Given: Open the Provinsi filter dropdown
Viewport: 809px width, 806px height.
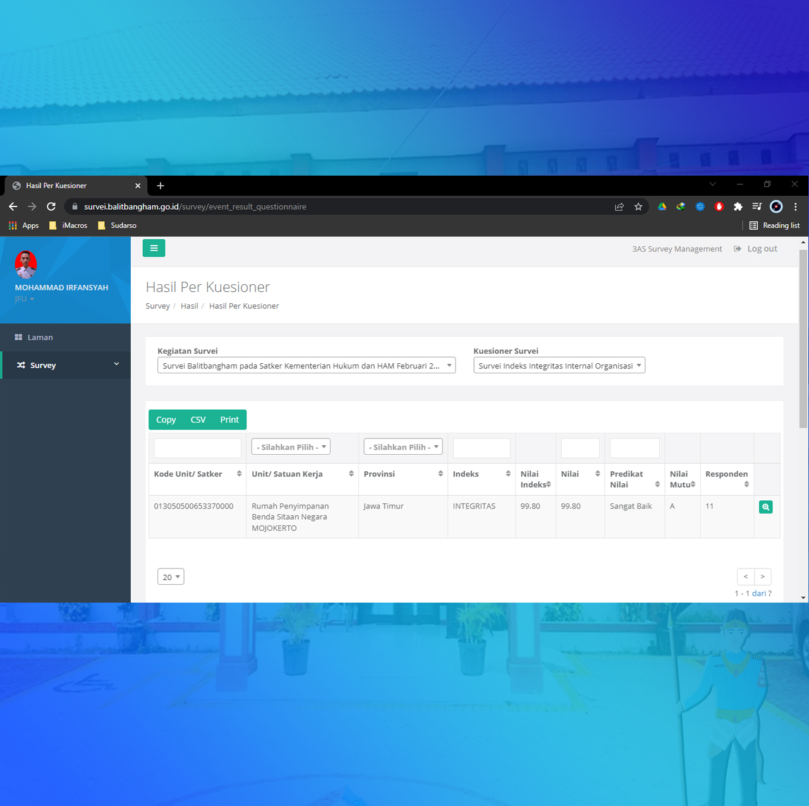Looking at the screenshot, I should click(x=403, y=447).
